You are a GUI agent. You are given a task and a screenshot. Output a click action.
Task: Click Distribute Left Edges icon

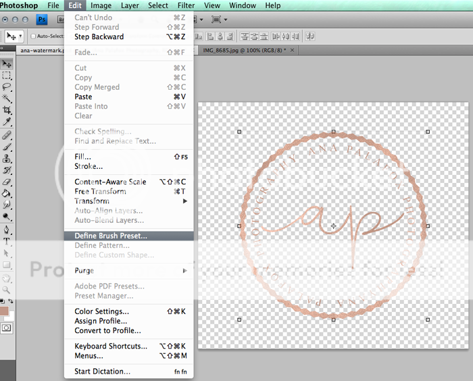point(276,36)
